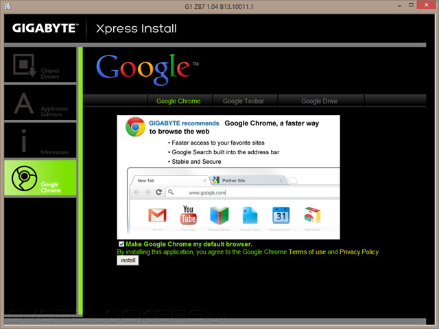Click the New Tab tab in the preview

tap(170, 180)
